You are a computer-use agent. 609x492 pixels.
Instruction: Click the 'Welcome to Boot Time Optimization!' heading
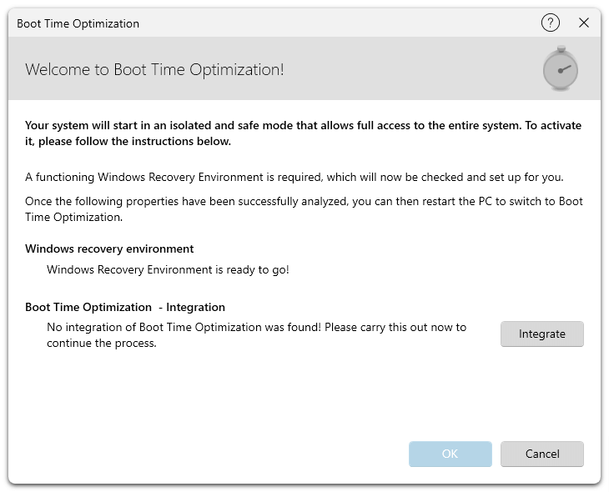(154, 69)
